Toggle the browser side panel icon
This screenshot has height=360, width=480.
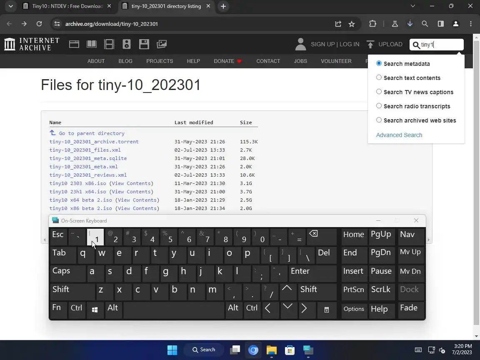(x=441, y=24)
